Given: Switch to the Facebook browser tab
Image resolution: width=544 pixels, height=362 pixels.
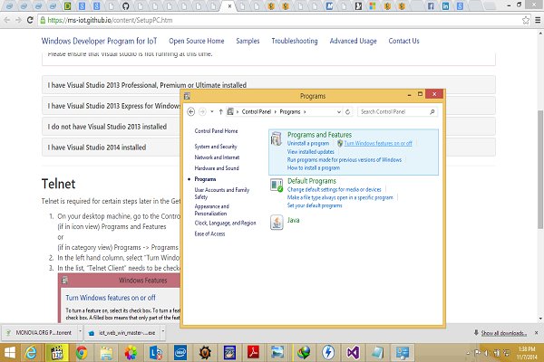Looking at the screenshot, I should tap(431, 6).
